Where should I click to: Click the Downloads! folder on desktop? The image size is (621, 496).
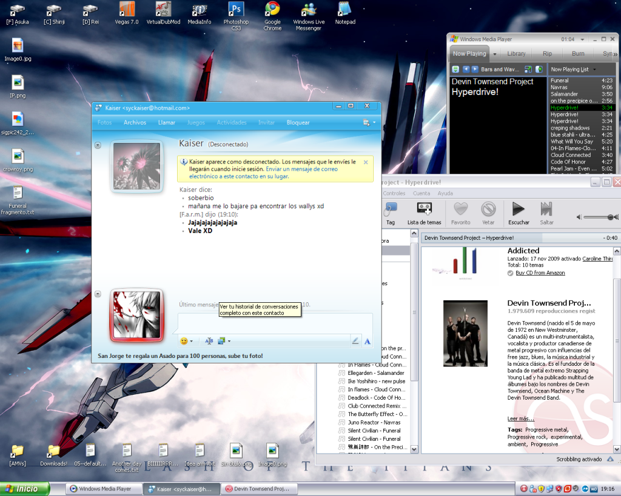(x=54, y=455)
